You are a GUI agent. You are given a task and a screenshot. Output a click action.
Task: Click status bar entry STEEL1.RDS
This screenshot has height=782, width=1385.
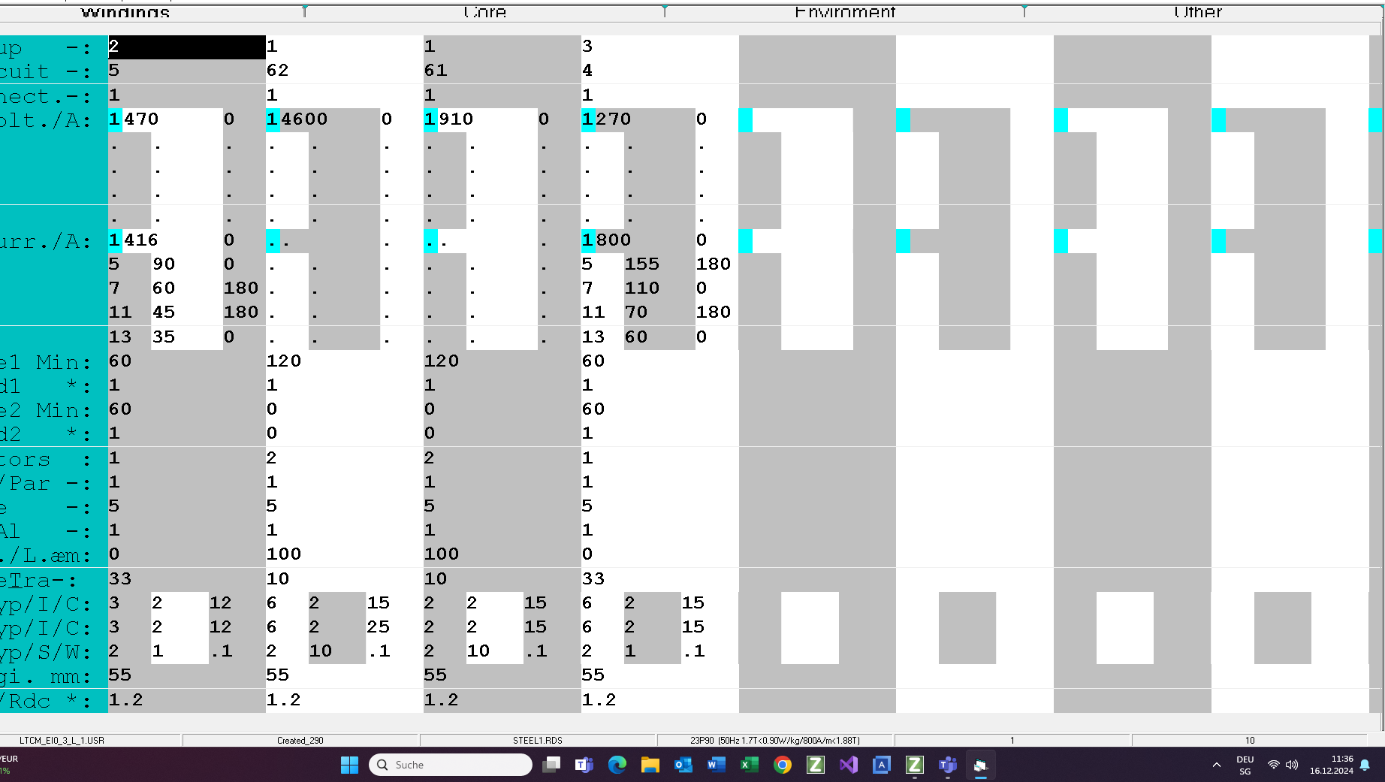(x=538, y=740)
